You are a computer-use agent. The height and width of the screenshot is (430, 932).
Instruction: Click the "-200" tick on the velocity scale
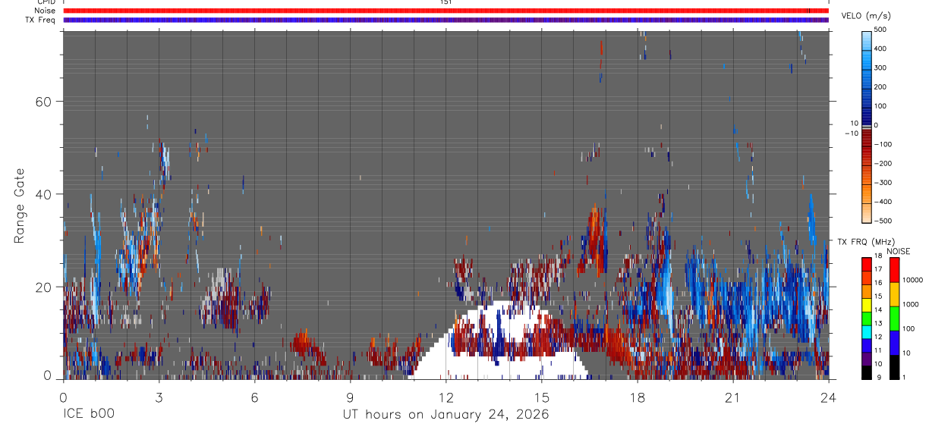click(883, 164)
